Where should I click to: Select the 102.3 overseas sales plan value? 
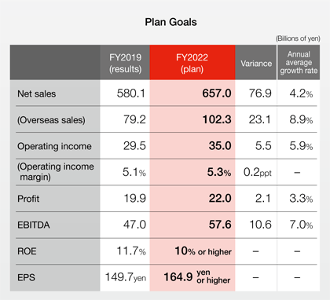(217, 119)
